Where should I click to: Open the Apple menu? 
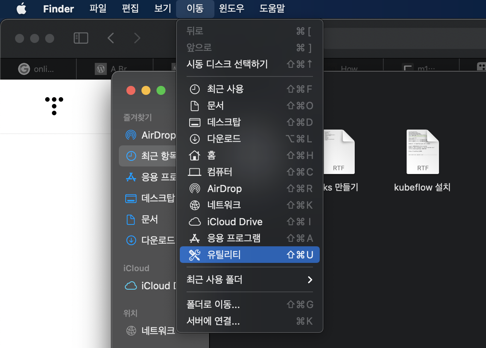point(21,9)
